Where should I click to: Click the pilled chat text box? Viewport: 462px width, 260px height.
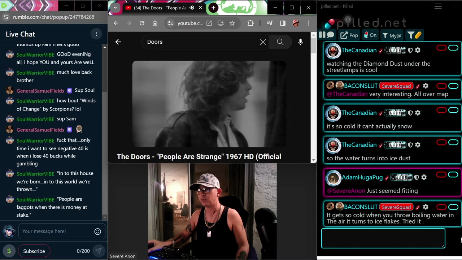383,238
